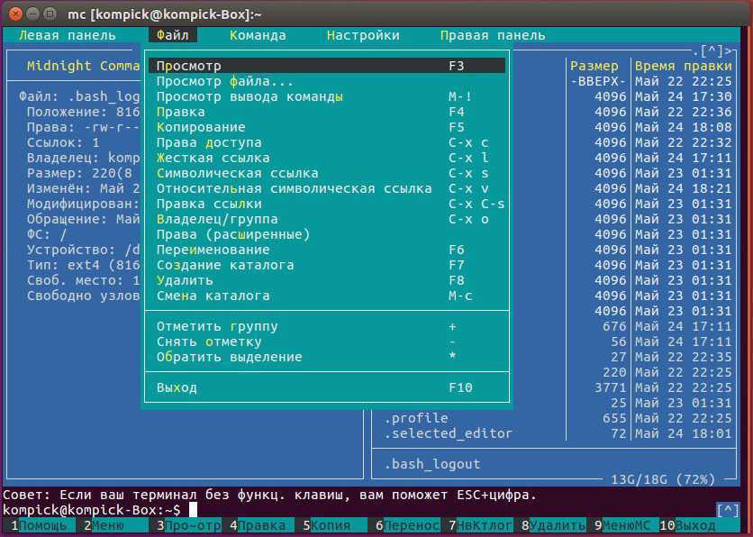
Task: Open the Настройки menu
Action: coord(363,35)
